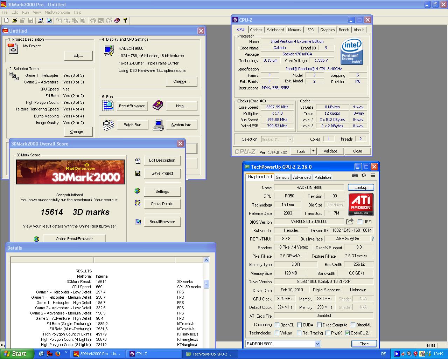This screenshot has height=359, width=448.
Task: Click the Details list scrollbar thumb
Action: (206, 284)
